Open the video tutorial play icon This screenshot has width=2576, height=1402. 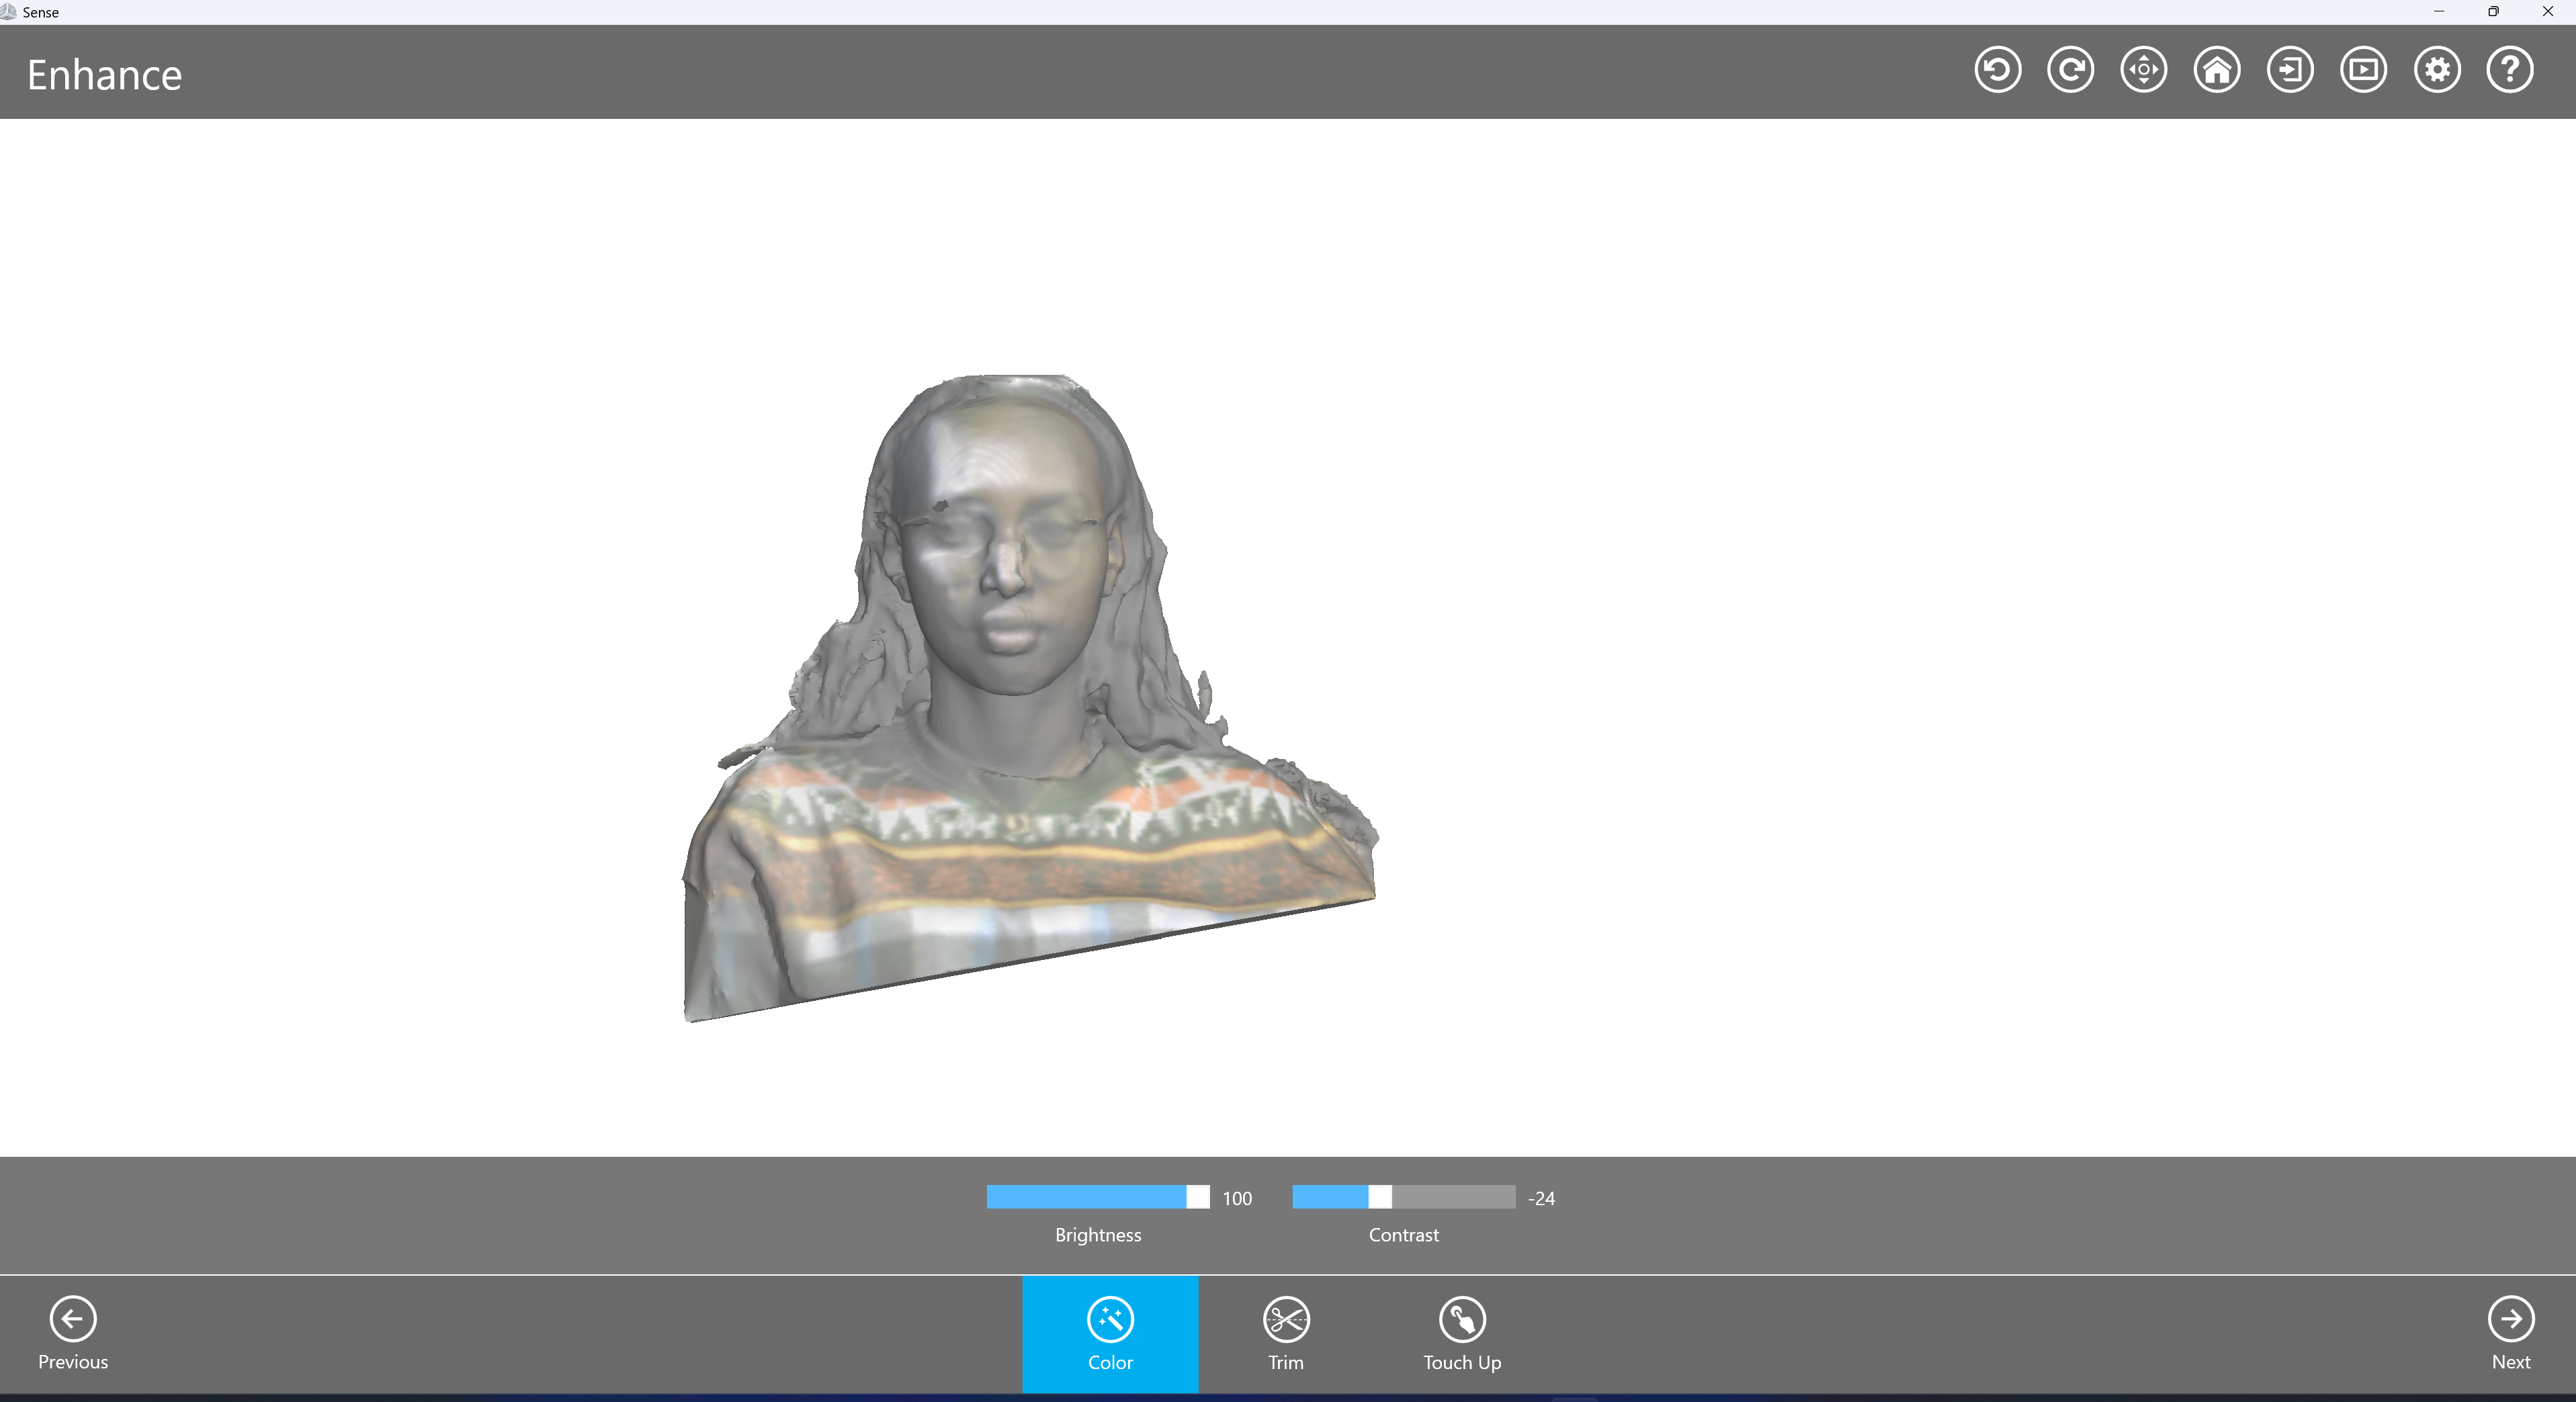pos(2363,70)
